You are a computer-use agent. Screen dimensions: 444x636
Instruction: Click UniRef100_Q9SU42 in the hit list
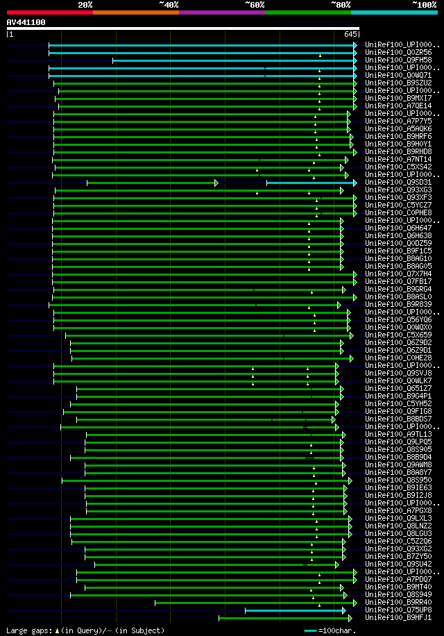[x=398, y=564]
